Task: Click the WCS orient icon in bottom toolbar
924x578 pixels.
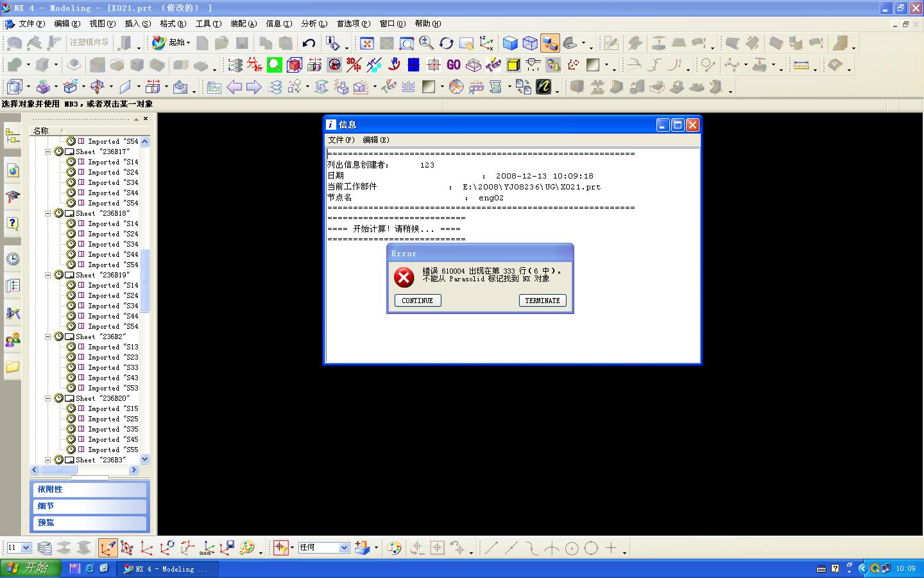Action: pyautogui.click(x=187, y=548)
